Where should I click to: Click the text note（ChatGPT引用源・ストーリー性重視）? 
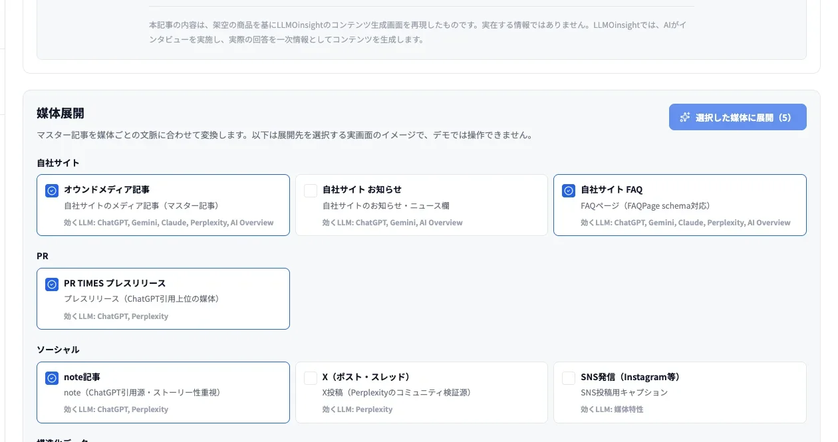(x=142, y=393)
